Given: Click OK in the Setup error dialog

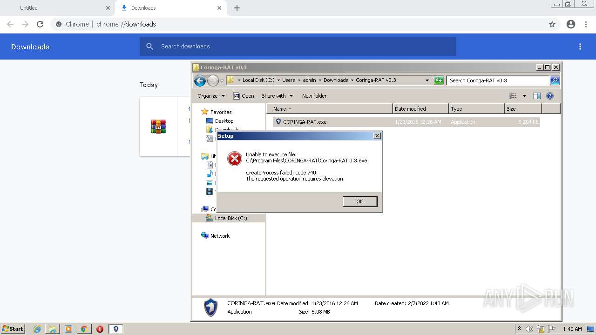Looking at the screenshot, I should (x=359, y=201).
